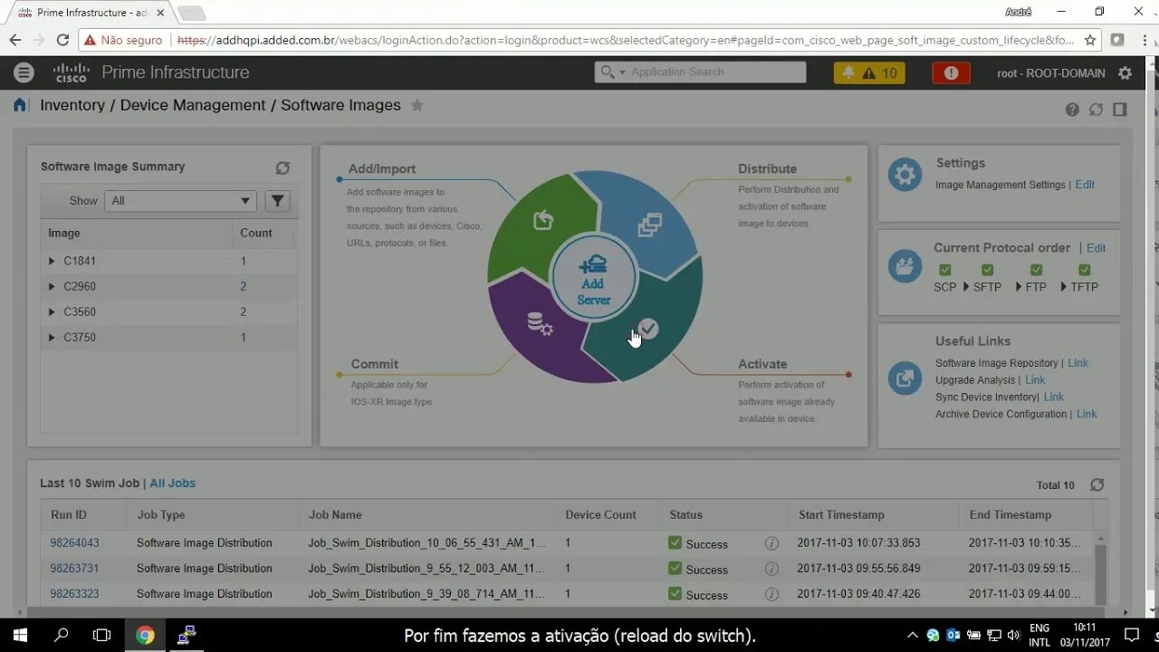Expand the C3560 image row
Image resolution: width=1159 pixels, height=652 pixels.
(x=53, y=312)
